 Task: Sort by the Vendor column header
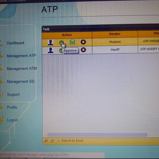pos(115,34)
